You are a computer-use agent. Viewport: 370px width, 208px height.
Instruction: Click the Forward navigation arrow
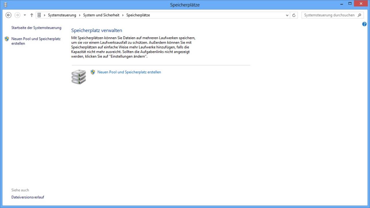tap(17, 15)
